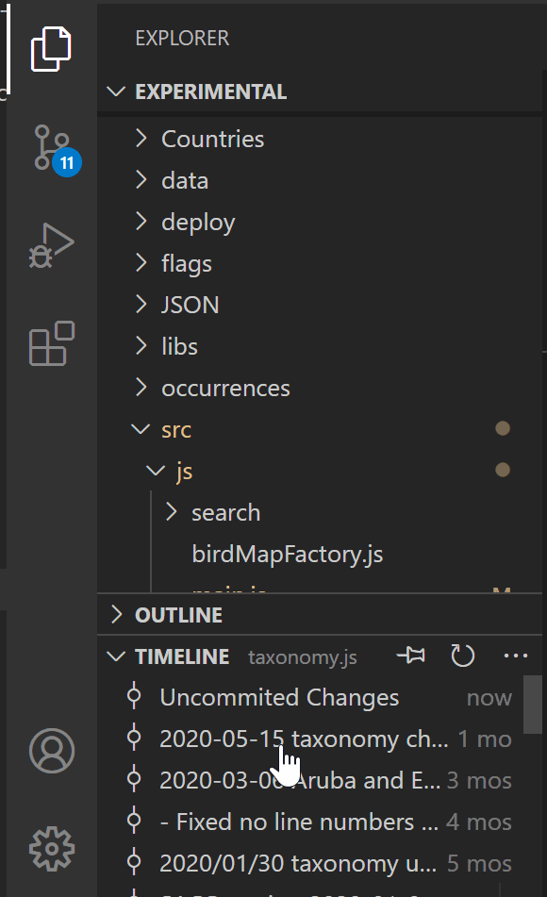547x897 pixels.
Task: Expand the Countries folder
Action: point(211,138)
